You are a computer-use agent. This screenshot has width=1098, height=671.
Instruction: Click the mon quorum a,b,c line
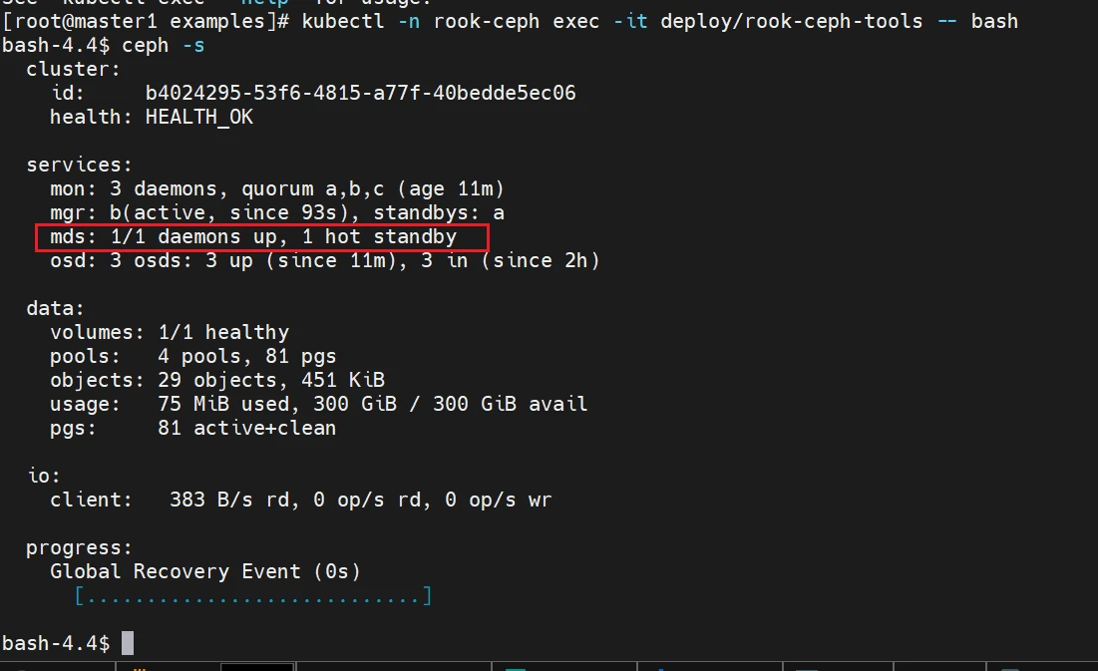pyautogui.click(x=277, y=189)
